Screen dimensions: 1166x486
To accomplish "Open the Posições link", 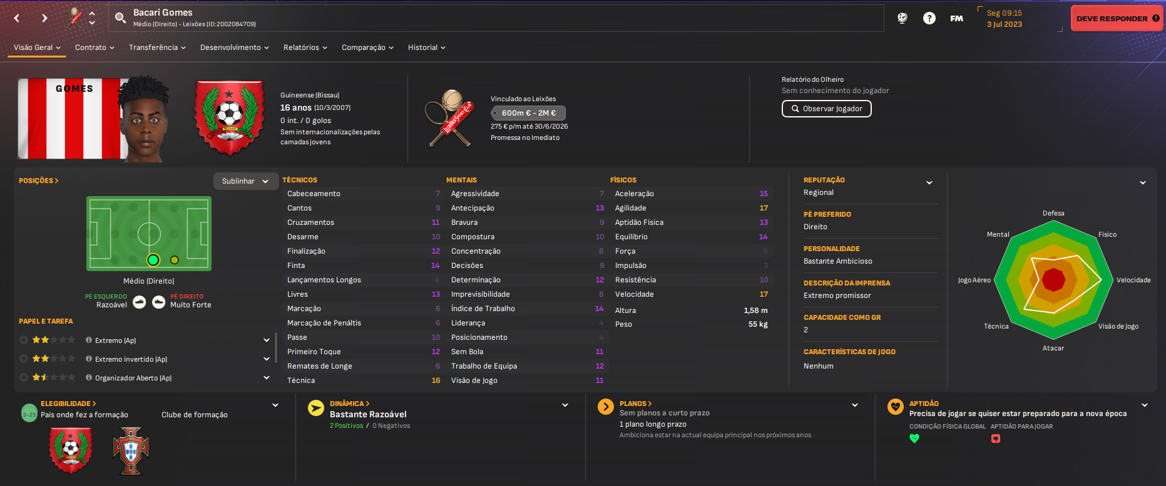I will point(38,181).
